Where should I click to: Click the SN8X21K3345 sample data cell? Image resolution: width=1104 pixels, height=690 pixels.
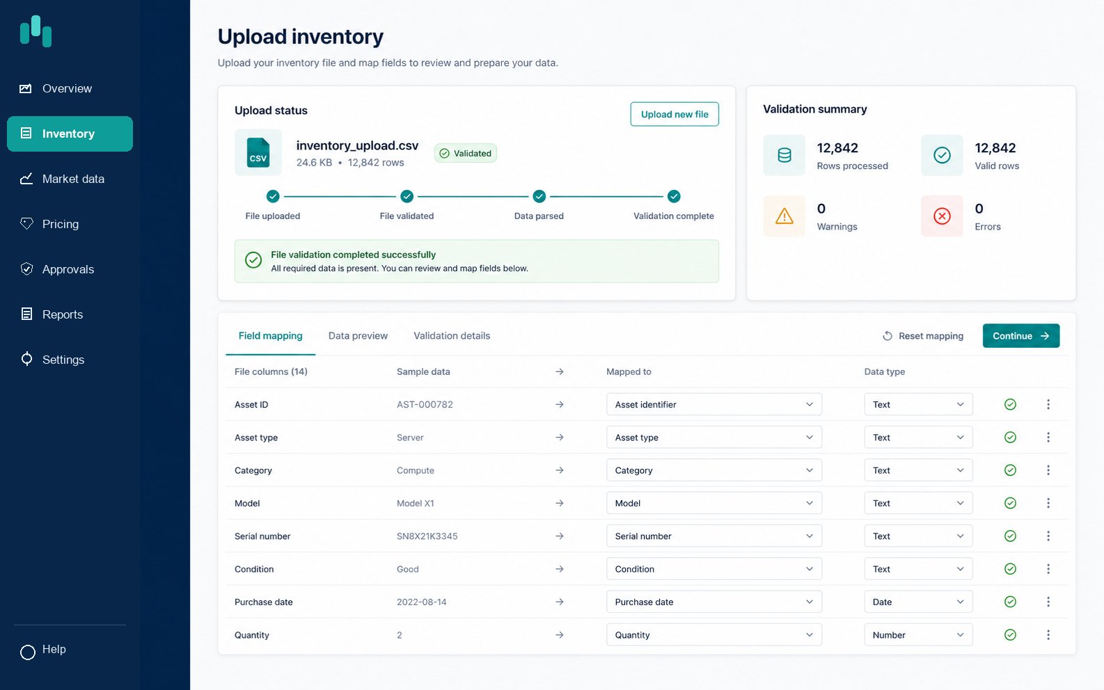point(427,536)
